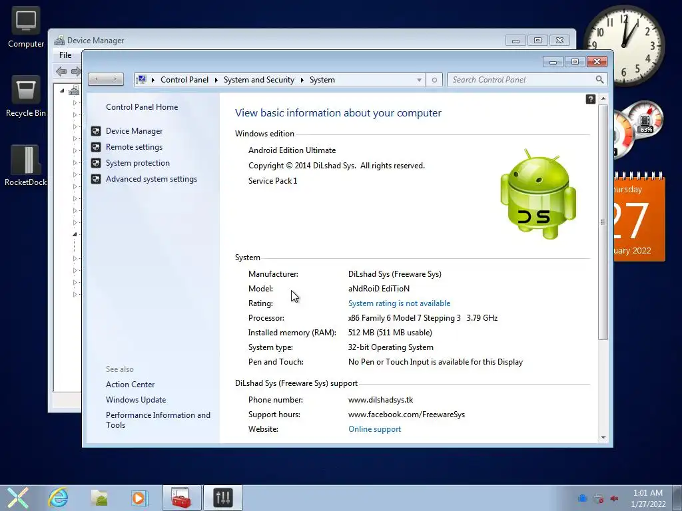The image size is (682, 511).
Task: Click the shield icon beside Advanced system settings
Action: tap(96, 179)
